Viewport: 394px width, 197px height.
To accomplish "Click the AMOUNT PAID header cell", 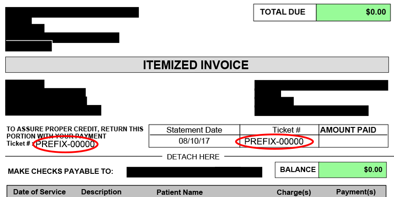I will [348, 130].
